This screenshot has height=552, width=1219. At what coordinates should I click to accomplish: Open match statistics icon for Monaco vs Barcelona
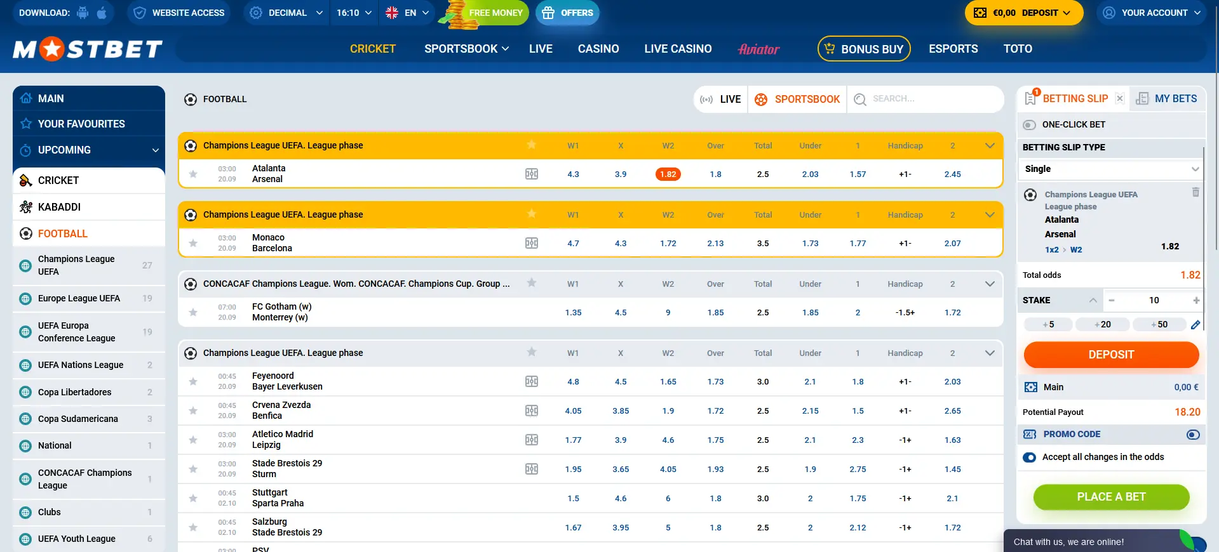pos(532,243)
